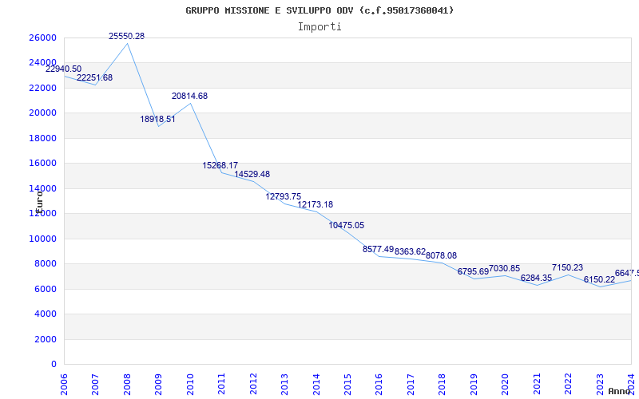The image size is (639, 399).
Task: Click the 2023 x-axis year label
Action: (601, 385)
